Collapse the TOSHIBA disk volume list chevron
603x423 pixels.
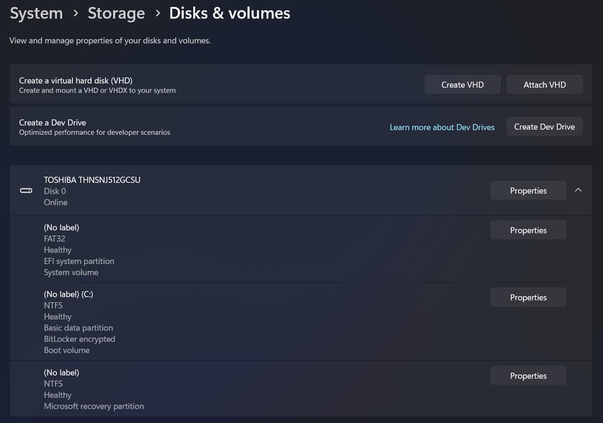point(578,190)
